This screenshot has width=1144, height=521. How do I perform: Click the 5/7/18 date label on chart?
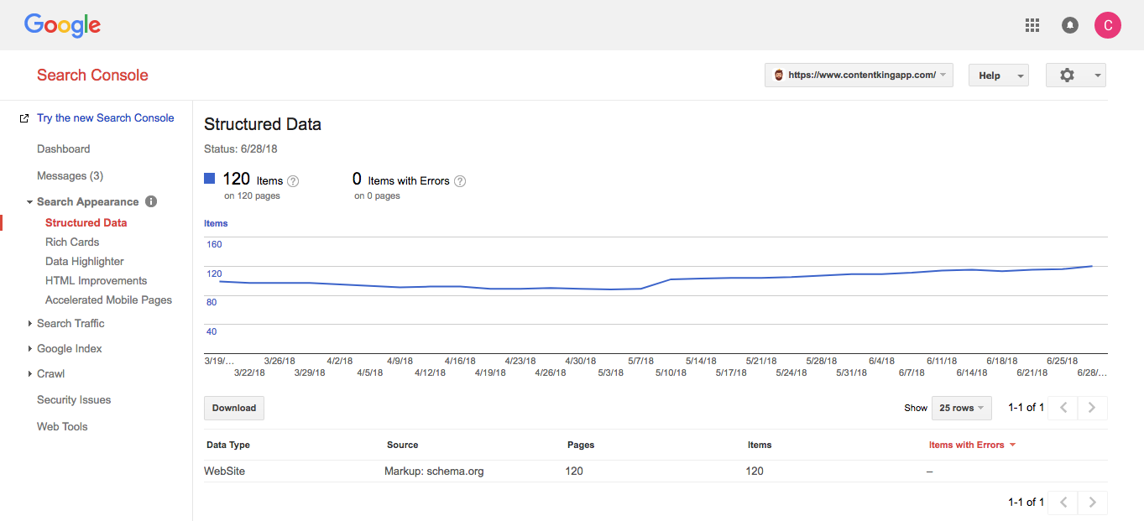[x=640, y=361]
